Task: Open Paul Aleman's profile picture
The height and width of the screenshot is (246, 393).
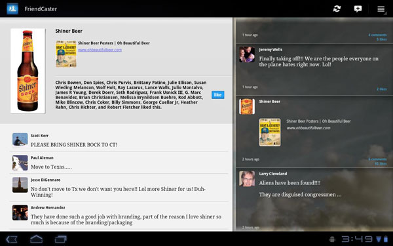Action: 20,163
